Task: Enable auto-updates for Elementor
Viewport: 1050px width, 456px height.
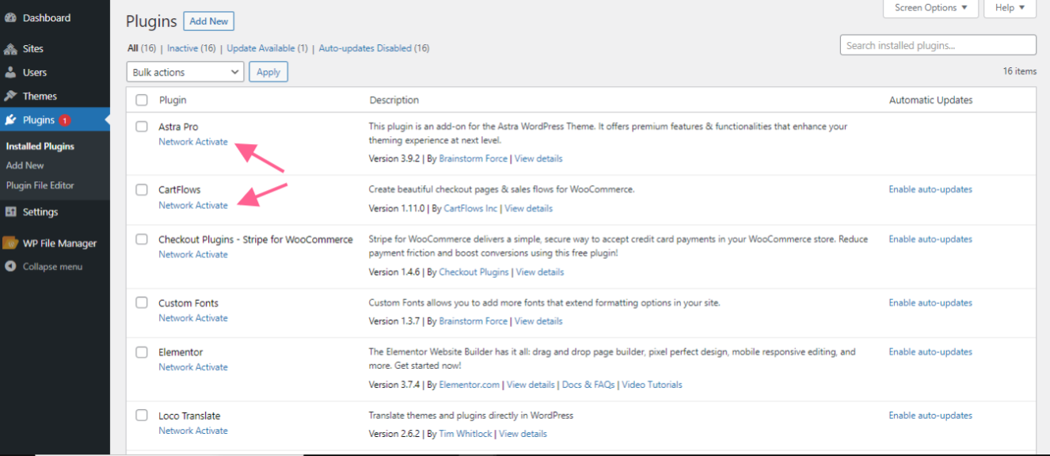Action: pos(930,352)
